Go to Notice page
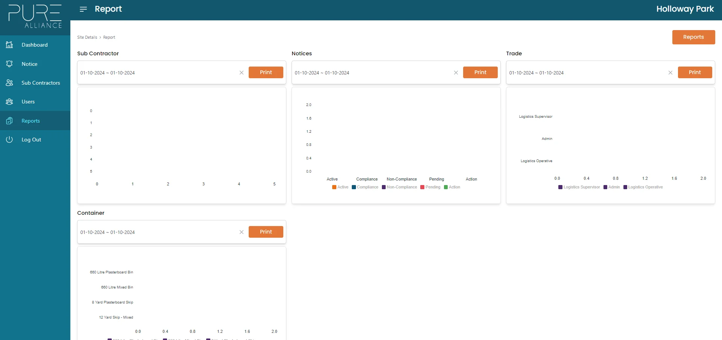The image size is (722, 340). point(35,64)
